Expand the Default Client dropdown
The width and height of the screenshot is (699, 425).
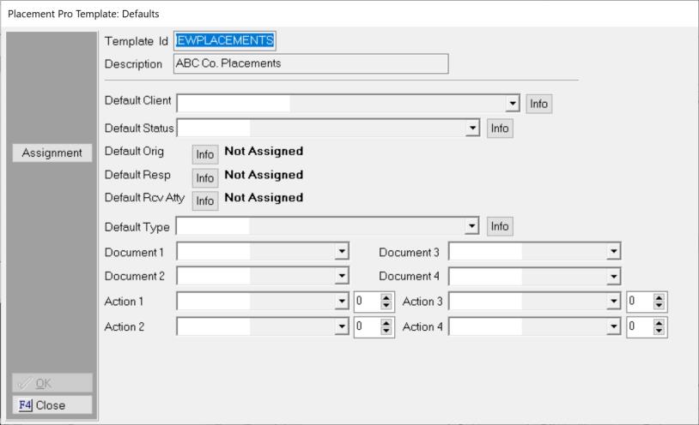[x=514, y=103]
